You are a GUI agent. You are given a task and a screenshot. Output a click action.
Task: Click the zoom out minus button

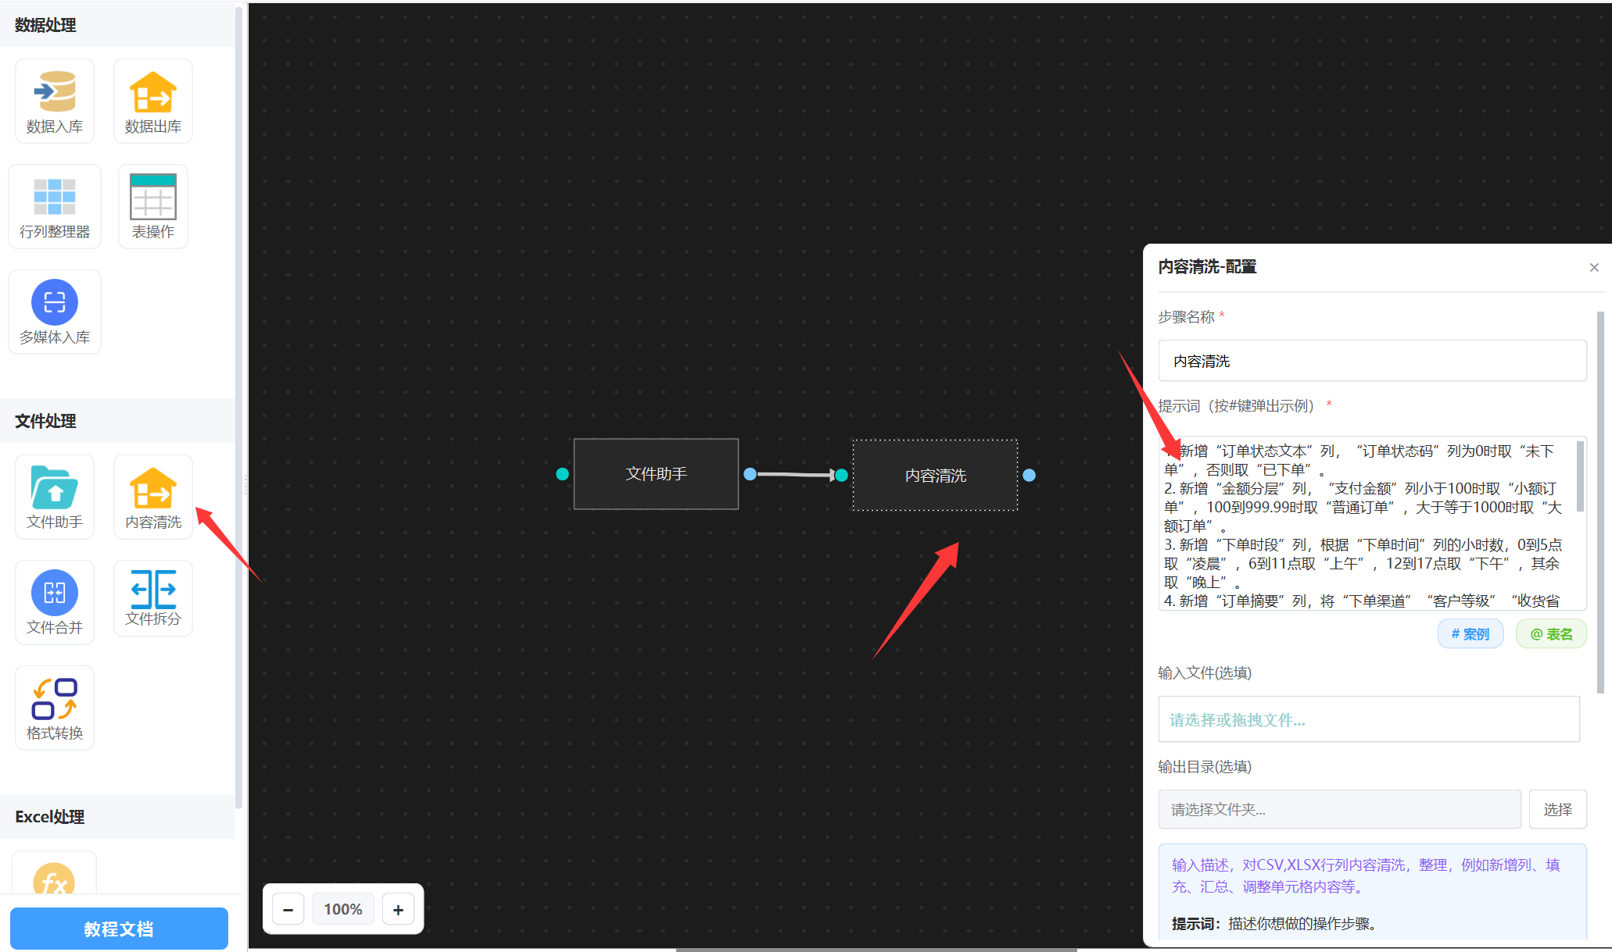pos(288,910)
